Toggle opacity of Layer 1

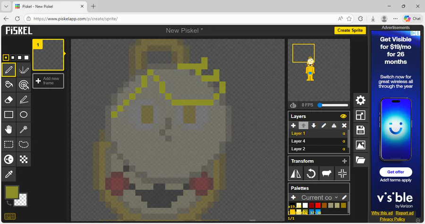coord(344,133)
